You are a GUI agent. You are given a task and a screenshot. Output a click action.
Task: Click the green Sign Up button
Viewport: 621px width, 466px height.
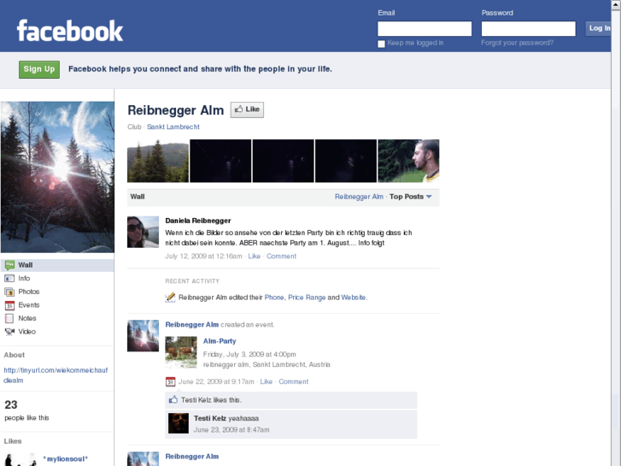(x=39, y=69)
